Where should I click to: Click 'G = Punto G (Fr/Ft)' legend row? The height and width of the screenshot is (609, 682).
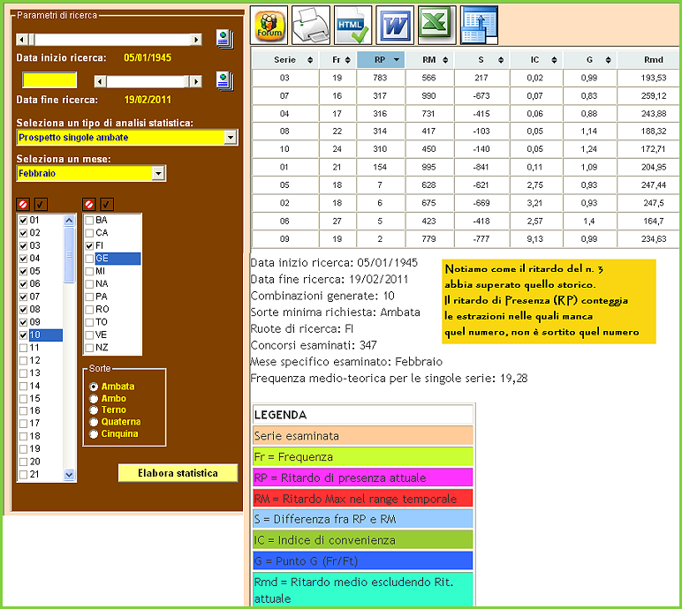click(x=363, y=561)
